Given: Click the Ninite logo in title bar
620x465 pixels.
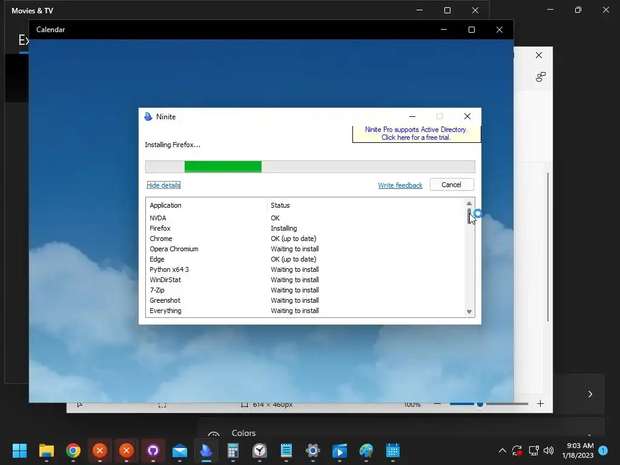Looking at the screenshot, I should tap(148, 117).
